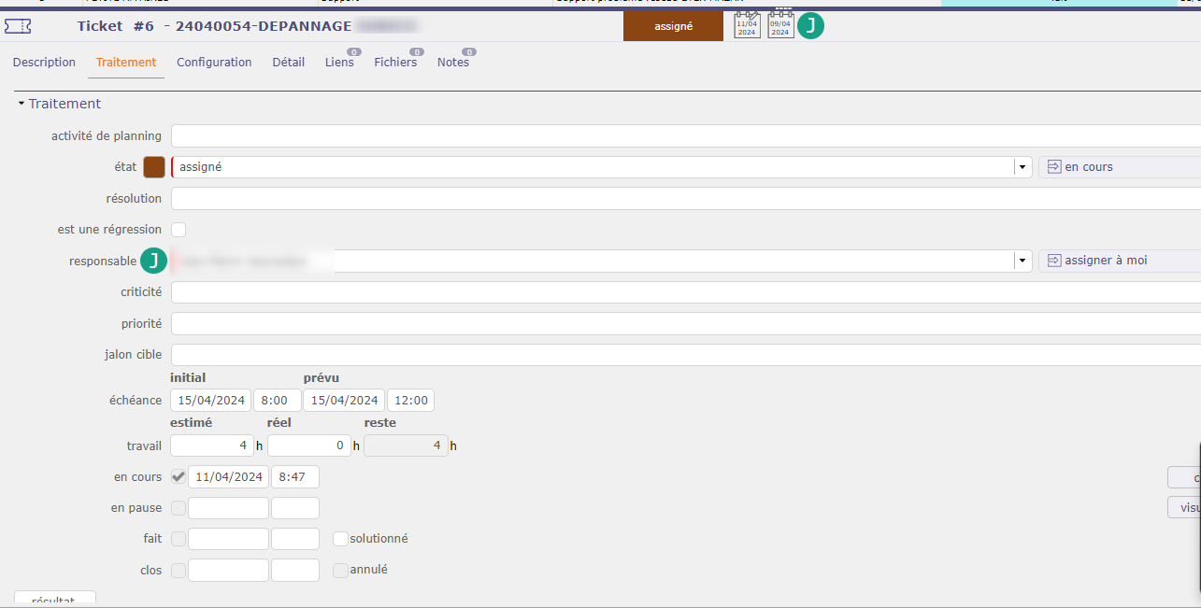Screen dimensions: 1201x608
Task: Click the Liens tab counter badge
Action: pyautogui.click(x=354, y=52)
